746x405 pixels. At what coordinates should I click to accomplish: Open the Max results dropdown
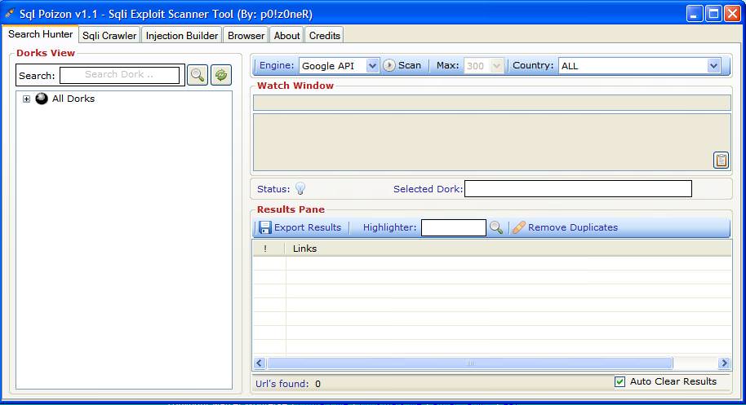[x=496, y=65]
